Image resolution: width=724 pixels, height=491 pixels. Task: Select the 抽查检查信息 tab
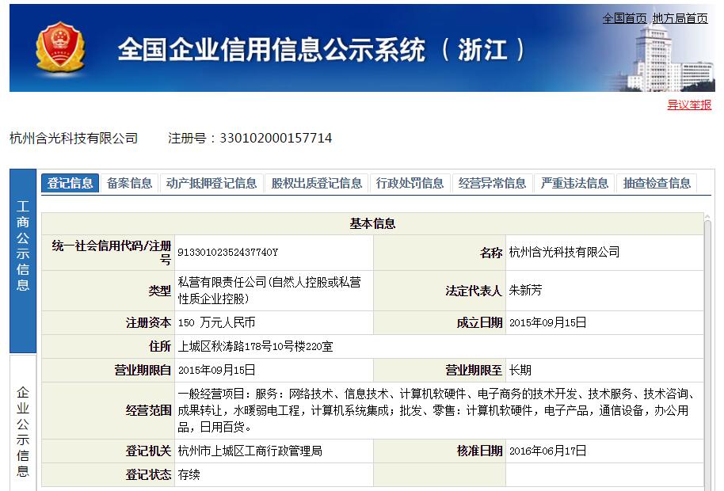[657, 183]
